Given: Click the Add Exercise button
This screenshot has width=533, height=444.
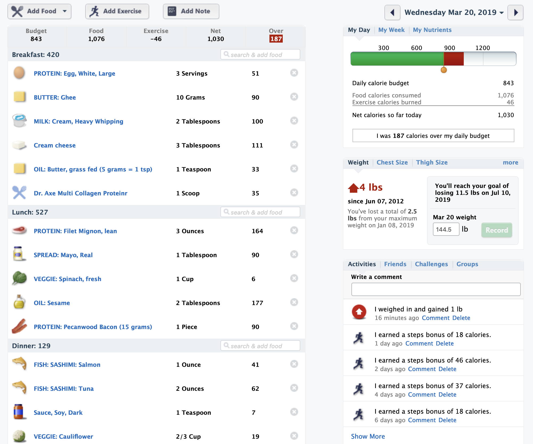Looking at the screenshot, I should [117, 11].
